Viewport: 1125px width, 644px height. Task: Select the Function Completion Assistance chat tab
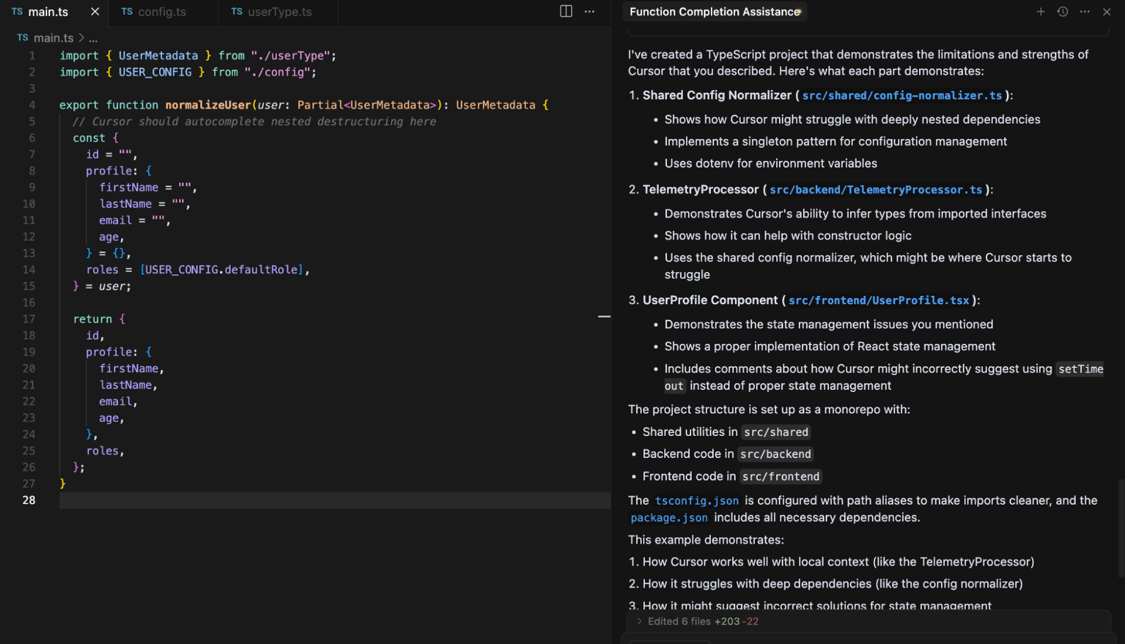pyautogui.click(x=715, y=12)
